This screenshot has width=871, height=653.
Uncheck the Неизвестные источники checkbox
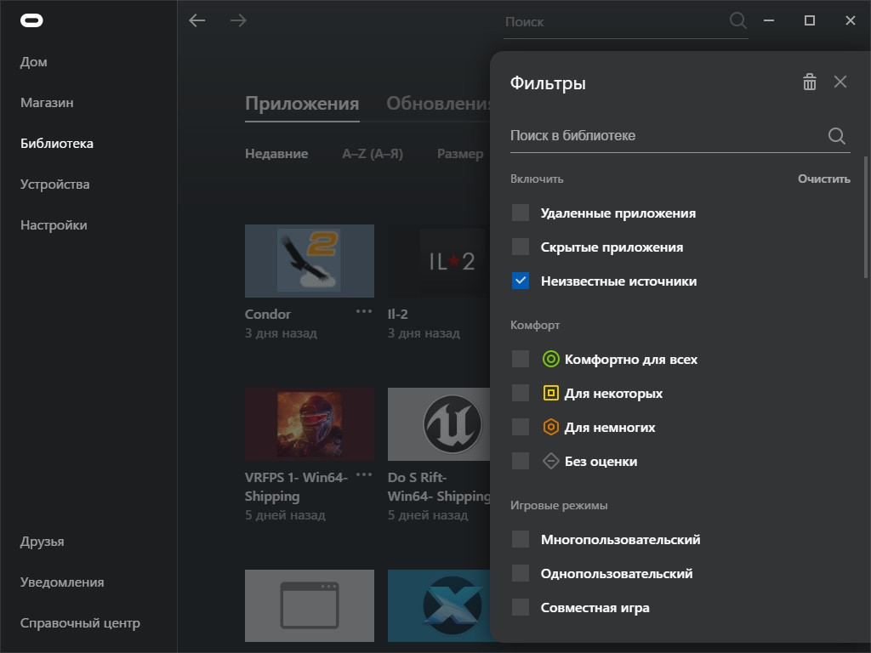tap(521, 281)
